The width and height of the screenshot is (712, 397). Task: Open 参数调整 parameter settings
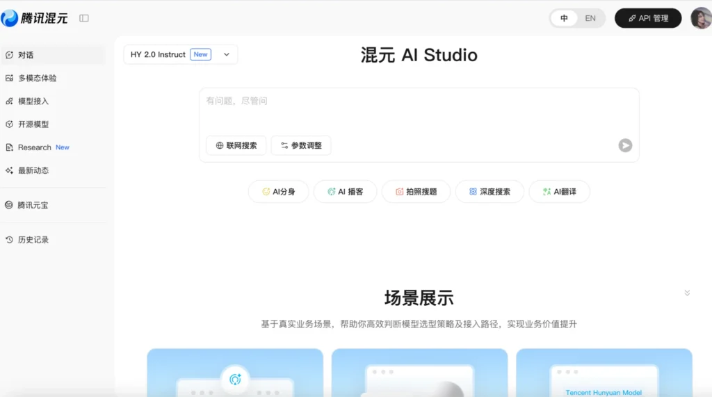[301, 145]
